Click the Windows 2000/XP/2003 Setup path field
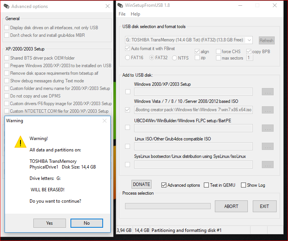288x241 pixels. [193, 91]
